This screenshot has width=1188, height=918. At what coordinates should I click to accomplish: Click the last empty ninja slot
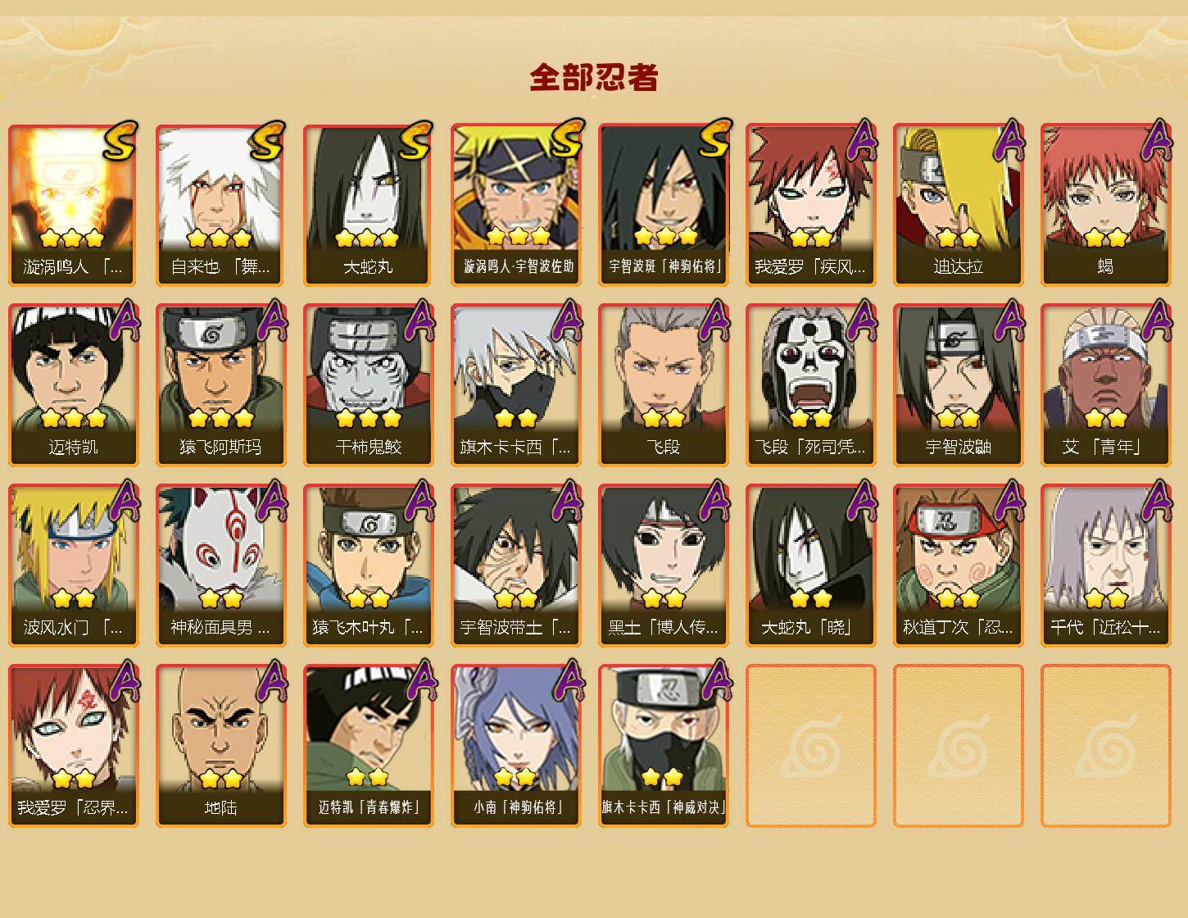point(1105,746)
